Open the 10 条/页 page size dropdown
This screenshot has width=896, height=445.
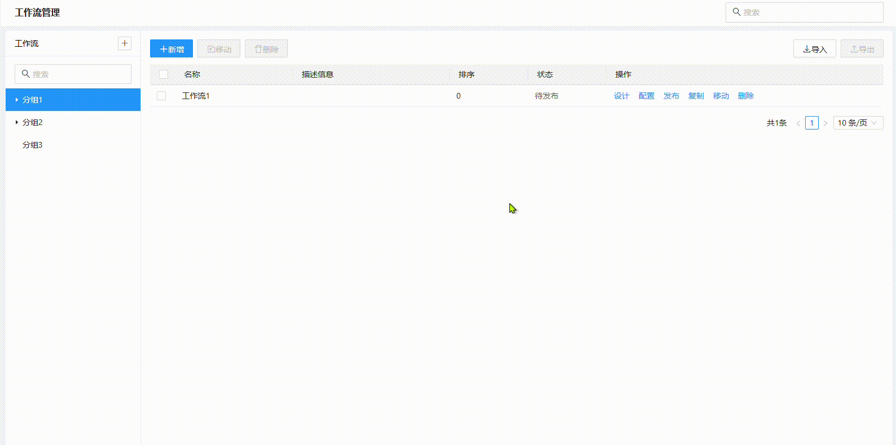pos(858,123)
